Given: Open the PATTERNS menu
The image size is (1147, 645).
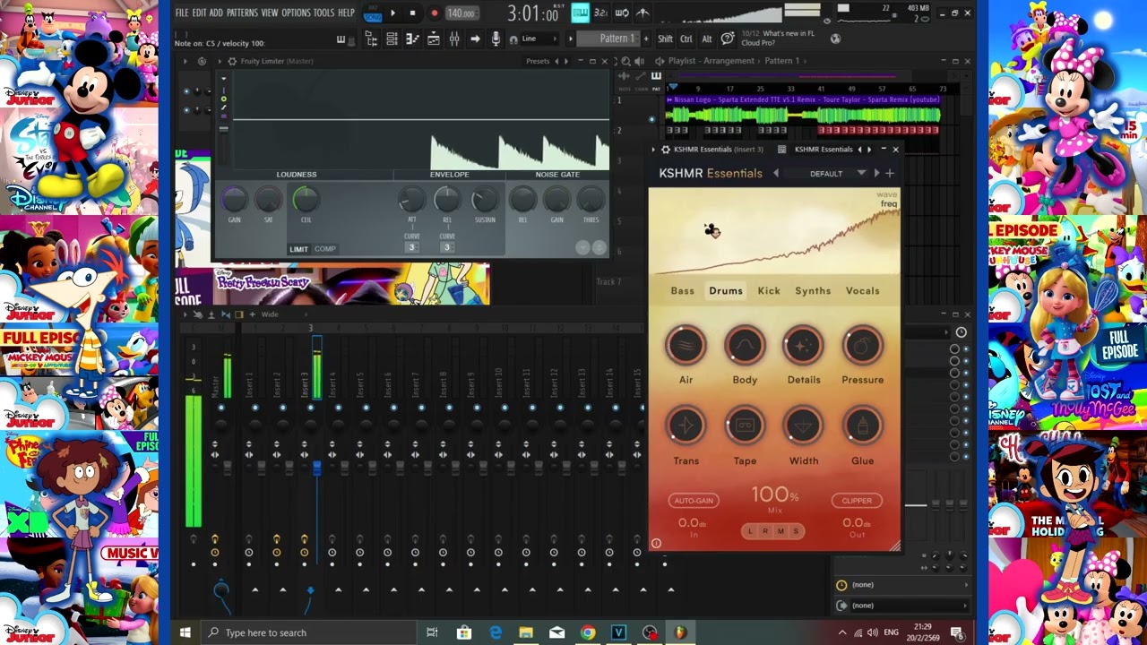Looking at the screenshot, I should (x=242, y=13).
